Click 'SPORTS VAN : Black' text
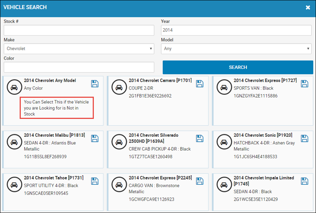316x213 pixels. [x=254, y=88]
